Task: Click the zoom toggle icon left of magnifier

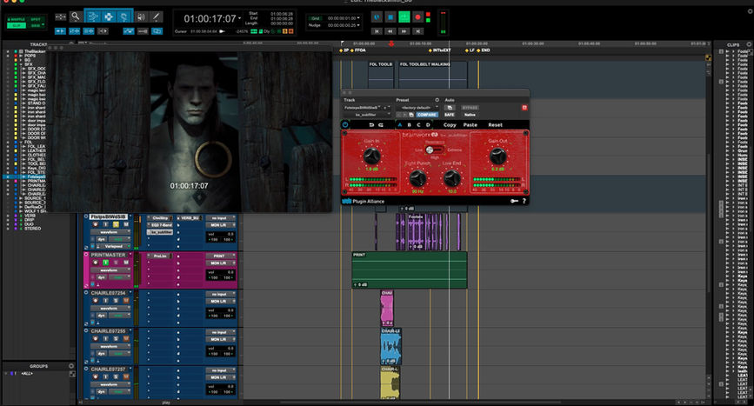Action: click(x=61, y=17)
